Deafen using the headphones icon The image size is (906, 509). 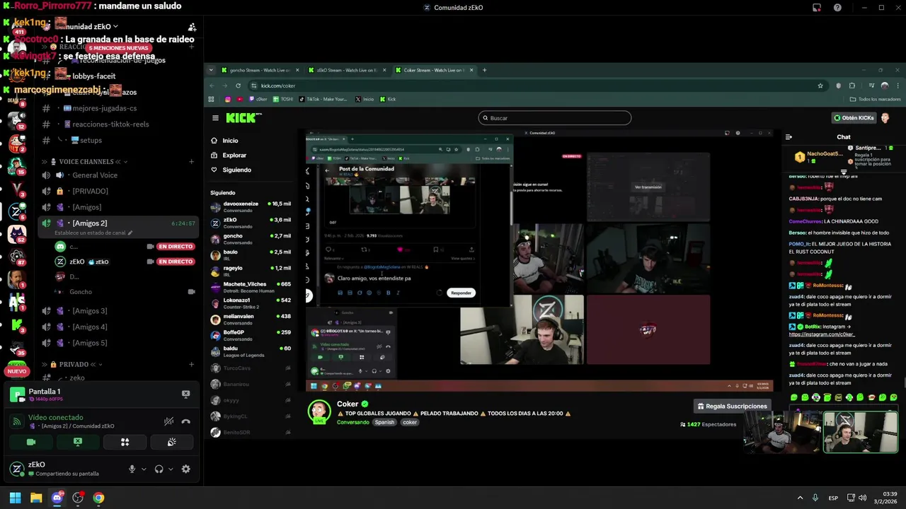159,469
